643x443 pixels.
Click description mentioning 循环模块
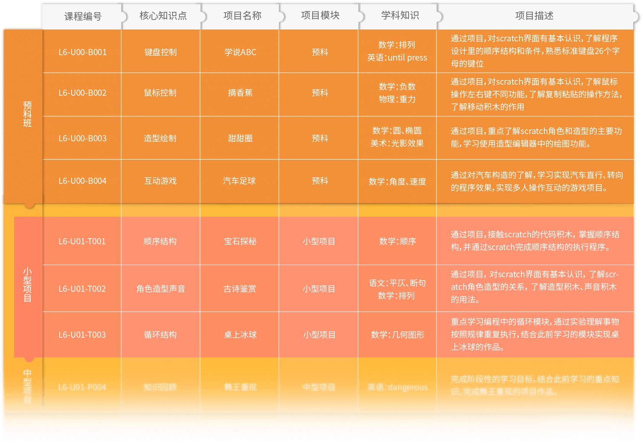point(535,334)
